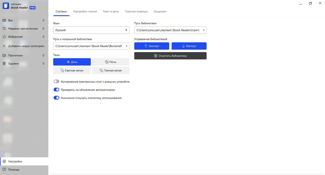The width and height of the screenshot is (325, 175).
Task: Click the Настройки gear icon
Action: [x=4, y=161]
